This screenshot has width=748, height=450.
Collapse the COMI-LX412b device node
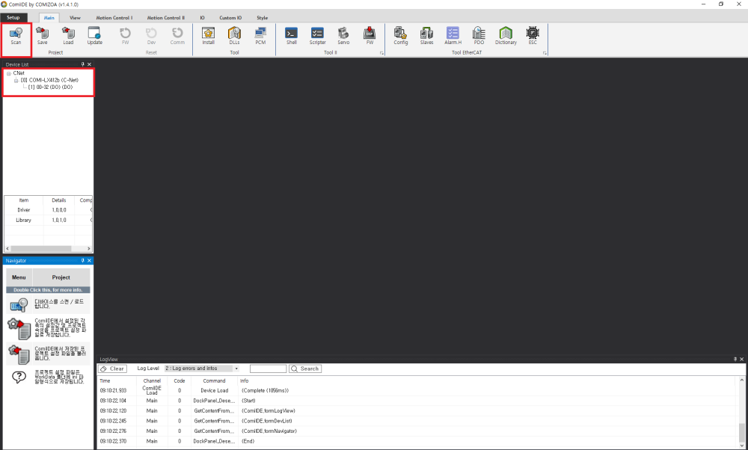16,80
